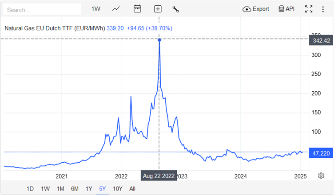Open the chart type line icon
The width and height of the screenshot is (334, 195).
point(116,9)
